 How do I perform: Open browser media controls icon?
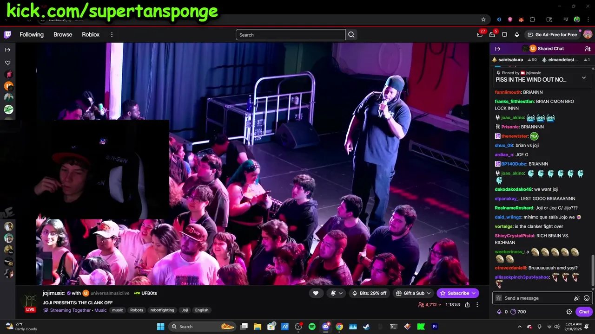tap(566, 19)
